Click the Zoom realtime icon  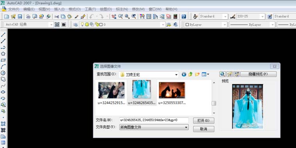tap(120, 16)
